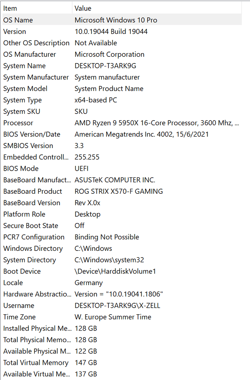Click the Value column header
Screen dimensions: 250x380
[x=157, y=8]
